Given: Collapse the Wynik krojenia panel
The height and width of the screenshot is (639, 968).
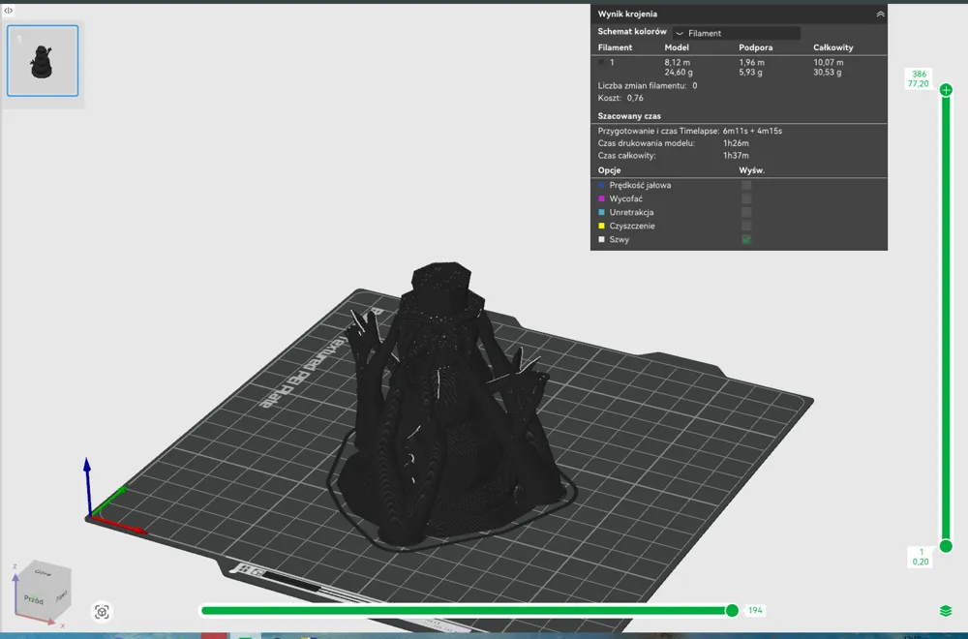Looking at the screenshot, I should [x=880, y=14].
